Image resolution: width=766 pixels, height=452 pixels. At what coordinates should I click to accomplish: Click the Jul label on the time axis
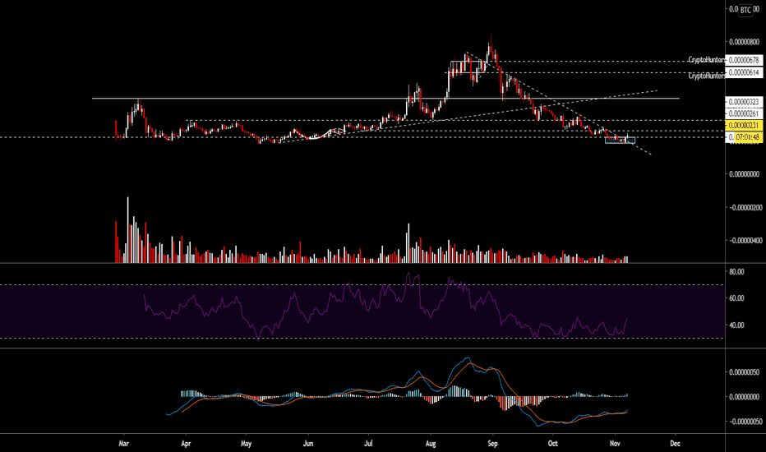click(x=369, y=444)
